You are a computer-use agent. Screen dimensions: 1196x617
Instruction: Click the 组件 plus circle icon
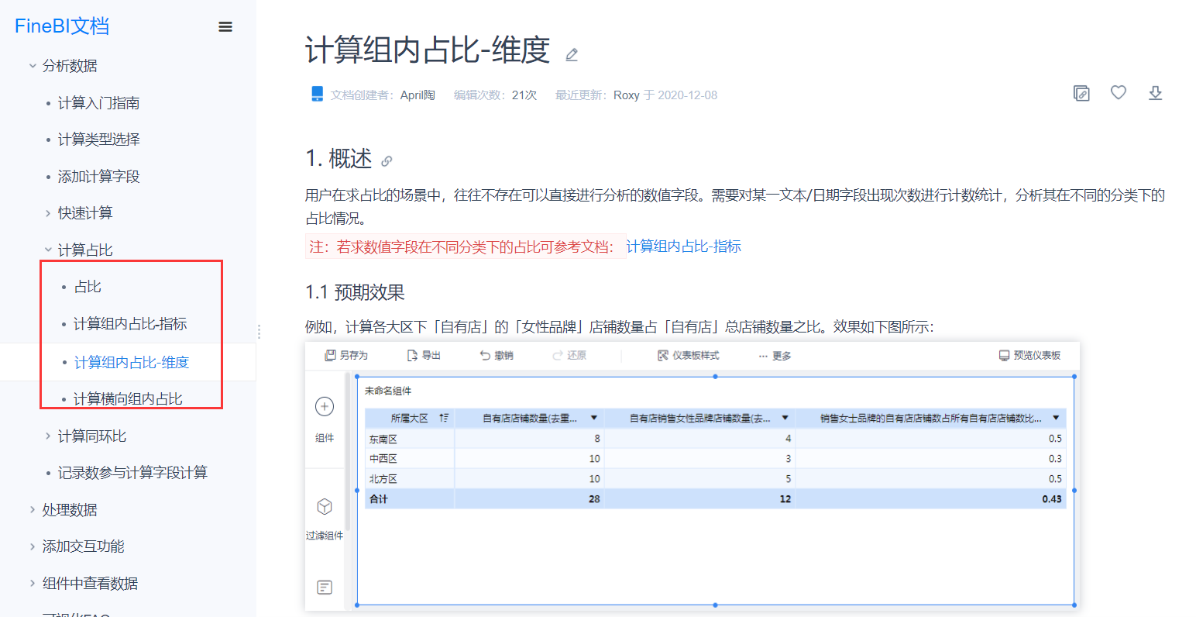(x=325, y=406)
